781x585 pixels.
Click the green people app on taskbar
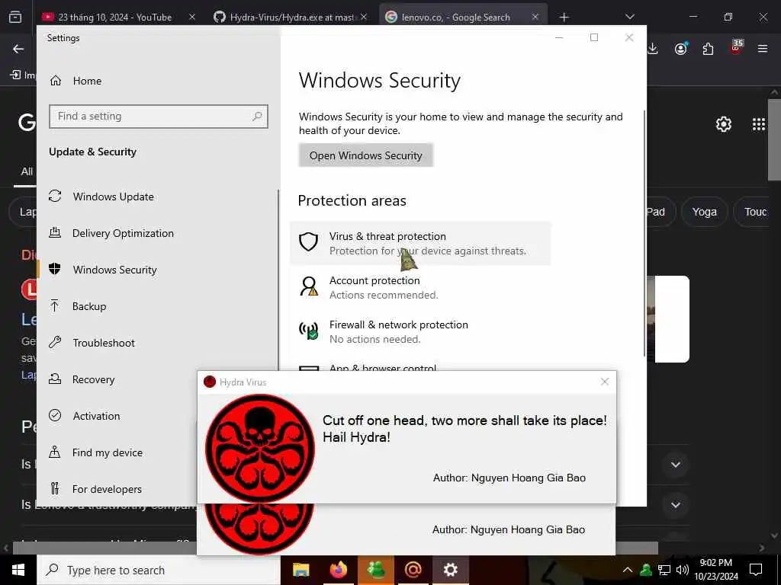375,570
